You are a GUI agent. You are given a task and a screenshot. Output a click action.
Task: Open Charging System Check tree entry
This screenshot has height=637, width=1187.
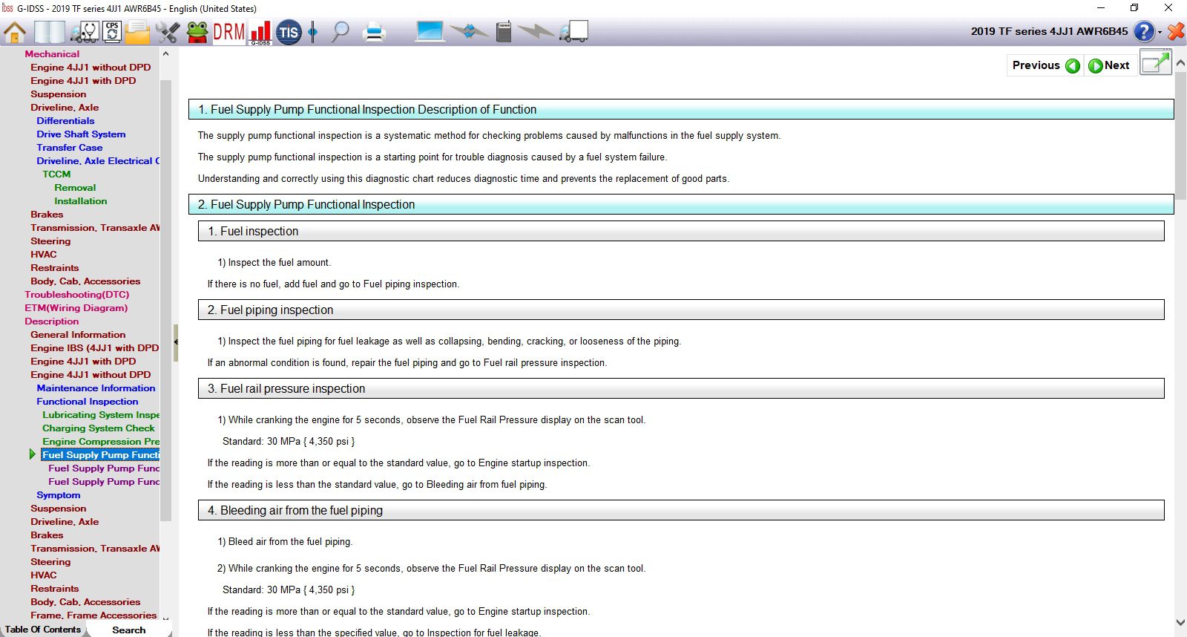pyautogui.click(x=99, y=428)
